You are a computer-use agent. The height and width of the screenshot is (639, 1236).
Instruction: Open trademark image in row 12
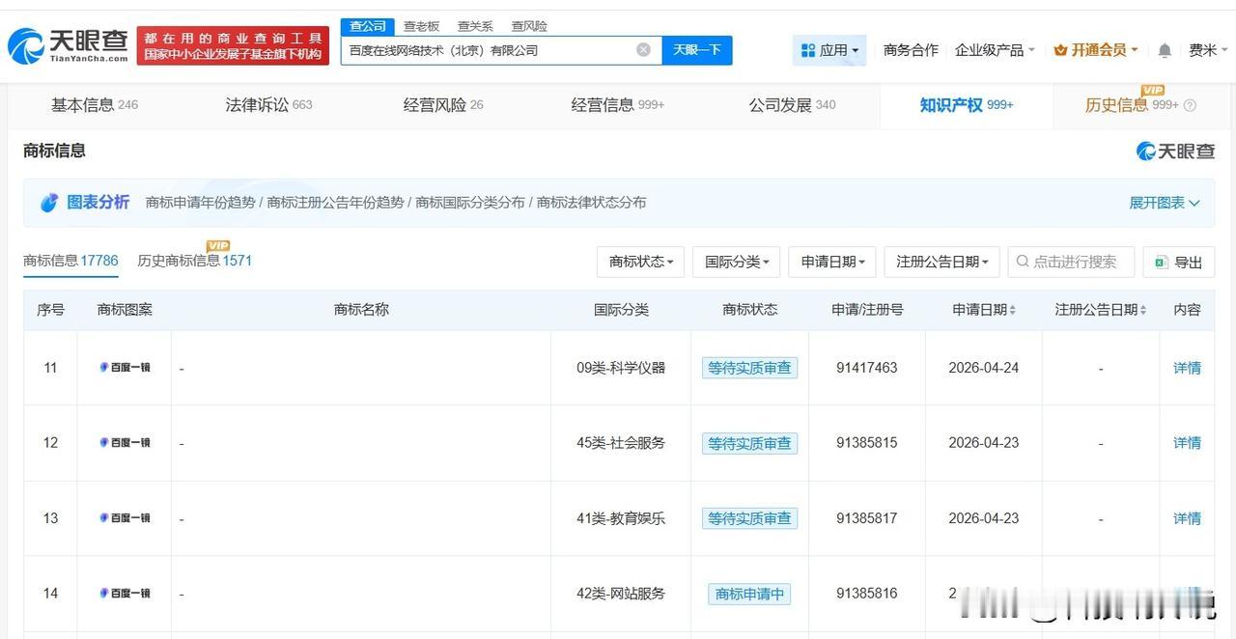[125, 443]
